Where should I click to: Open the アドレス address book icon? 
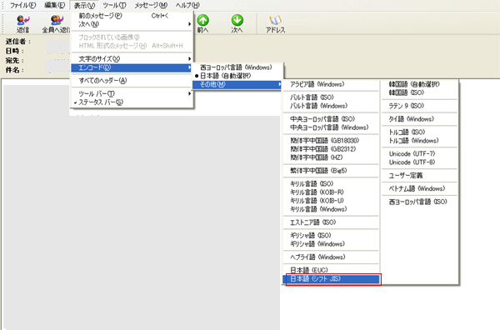(275, 20)
